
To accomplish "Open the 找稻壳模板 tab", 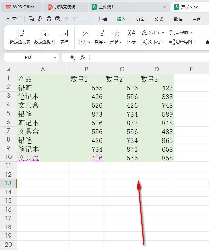I will point(65,7).
